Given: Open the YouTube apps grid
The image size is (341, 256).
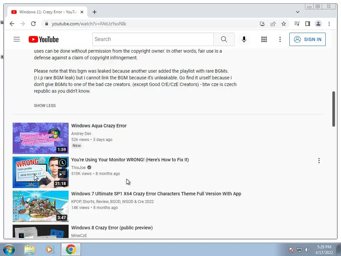Looking at the screenshot, I should click(264, 39).
